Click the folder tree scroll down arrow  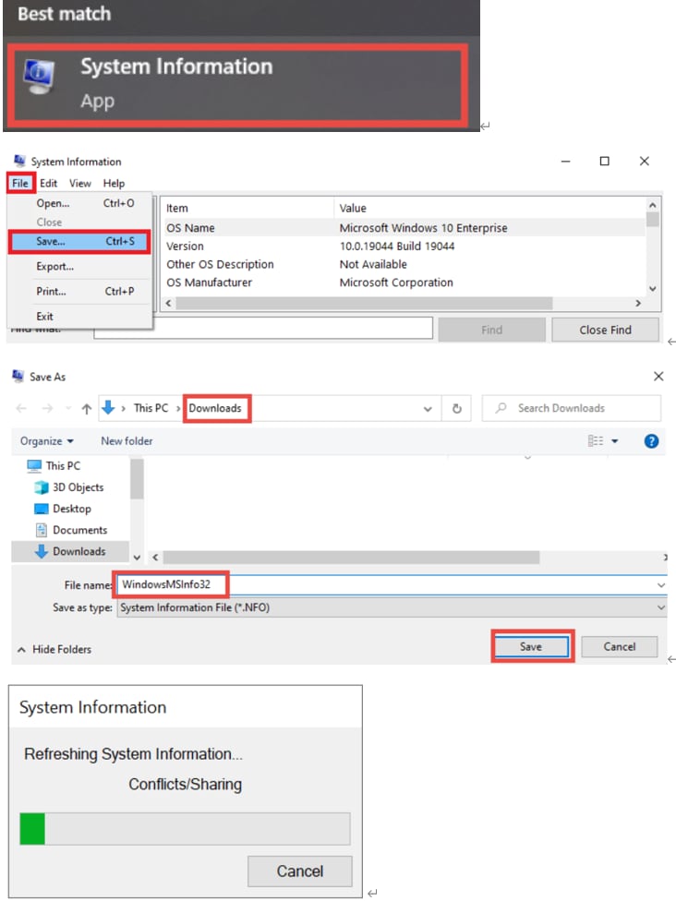137,558
